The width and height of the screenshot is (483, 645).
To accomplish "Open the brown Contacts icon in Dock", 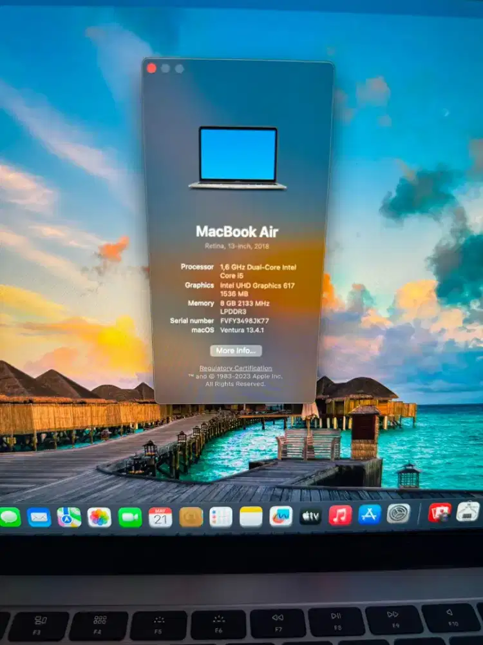I will tap(191, 517).
